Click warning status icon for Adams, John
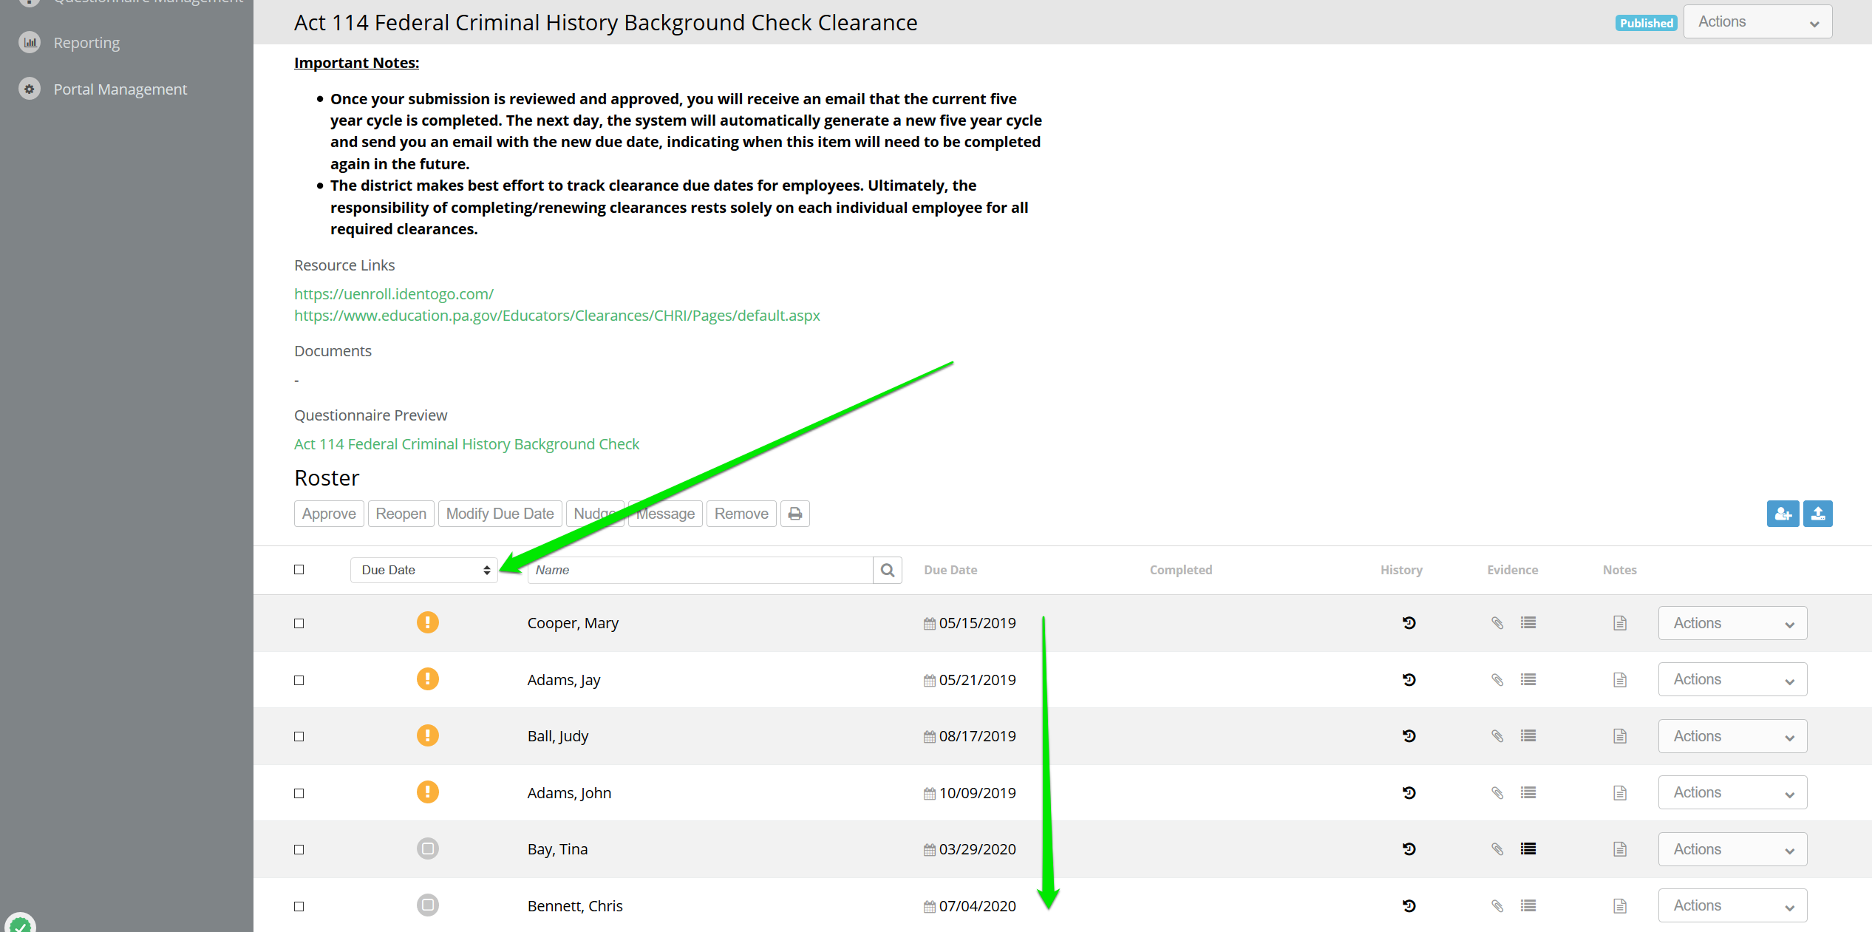 pos(427,792)
